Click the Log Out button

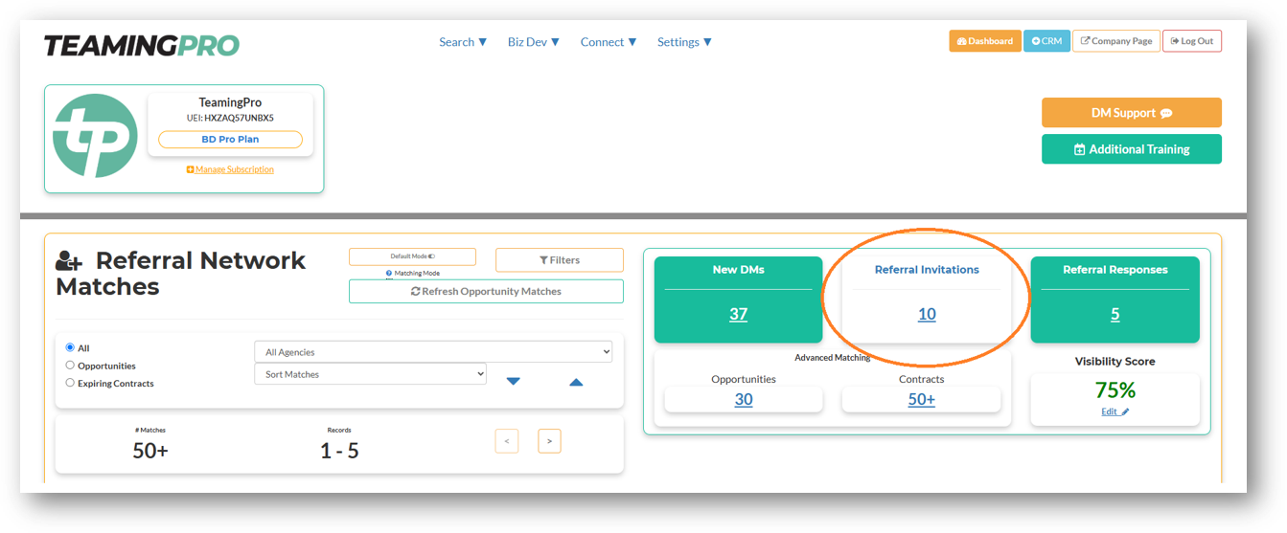pos(1192,41)
